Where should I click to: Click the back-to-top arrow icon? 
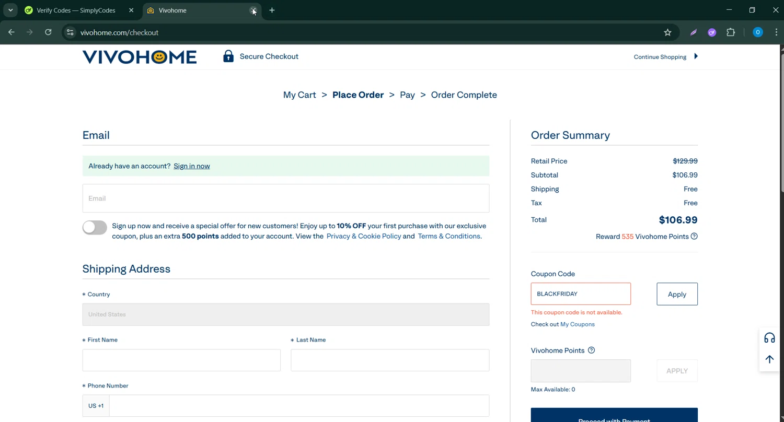(x=769, y=359)
